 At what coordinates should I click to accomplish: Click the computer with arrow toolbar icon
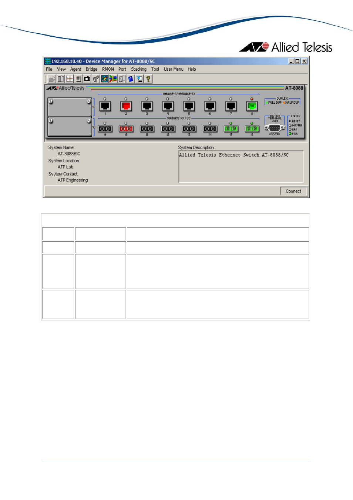click(139, 79)
